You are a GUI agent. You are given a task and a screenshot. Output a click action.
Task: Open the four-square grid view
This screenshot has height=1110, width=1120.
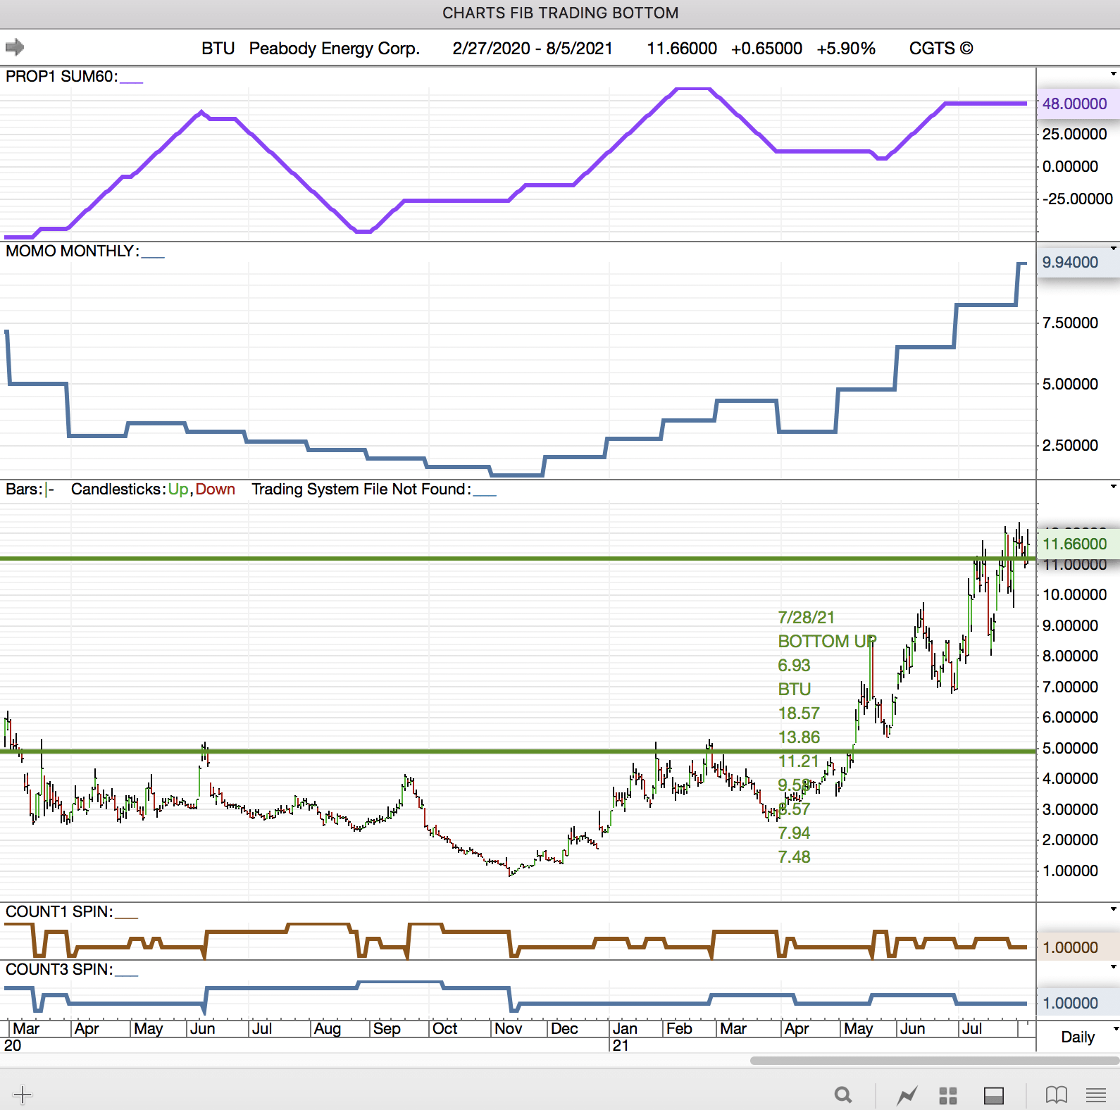point(948,1095)
